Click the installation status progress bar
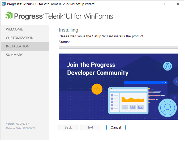This screenshot has height=141, width=185. 118,47
